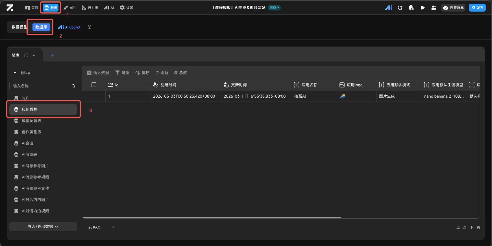Open the file settings icon in the top bar

[x=411, y=8]
